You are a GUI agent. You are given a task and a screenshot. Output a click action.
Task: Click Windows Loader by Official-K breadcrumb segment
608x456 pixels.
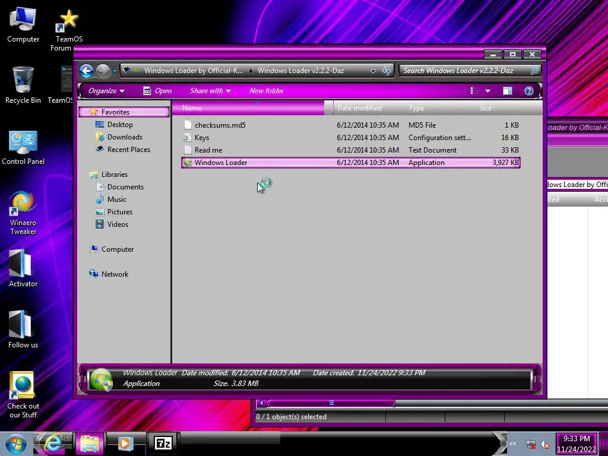pyautogui.click(x=193, y=71)
